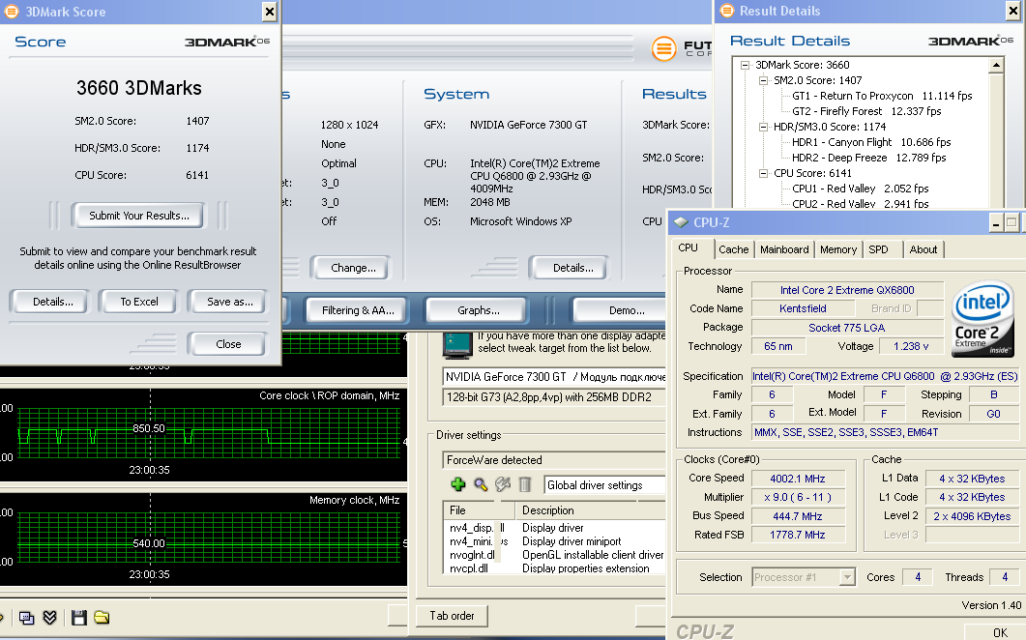Screen dimensions: 1026x640
Task: Click the Result Details scrollbar up arrow
Action: pos(996,65)
